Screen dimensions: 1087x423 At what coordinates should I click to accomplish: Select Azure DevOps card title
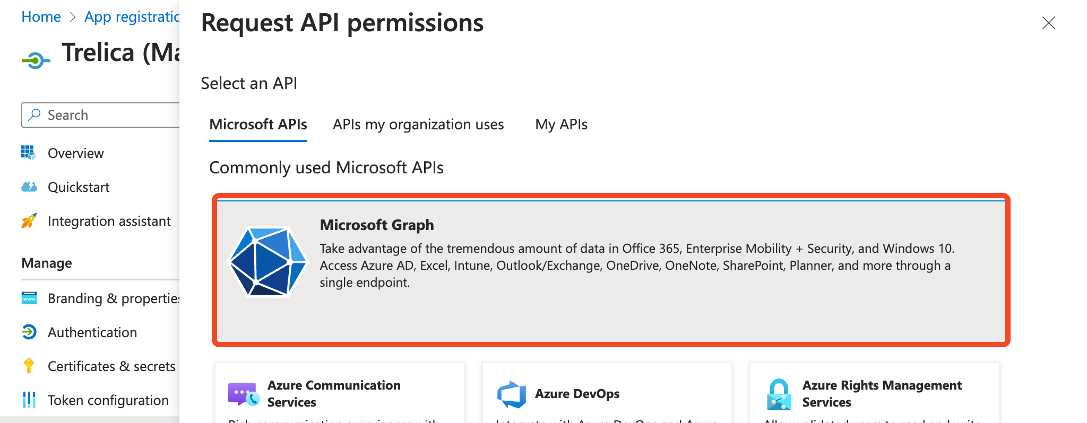(577, 393)
